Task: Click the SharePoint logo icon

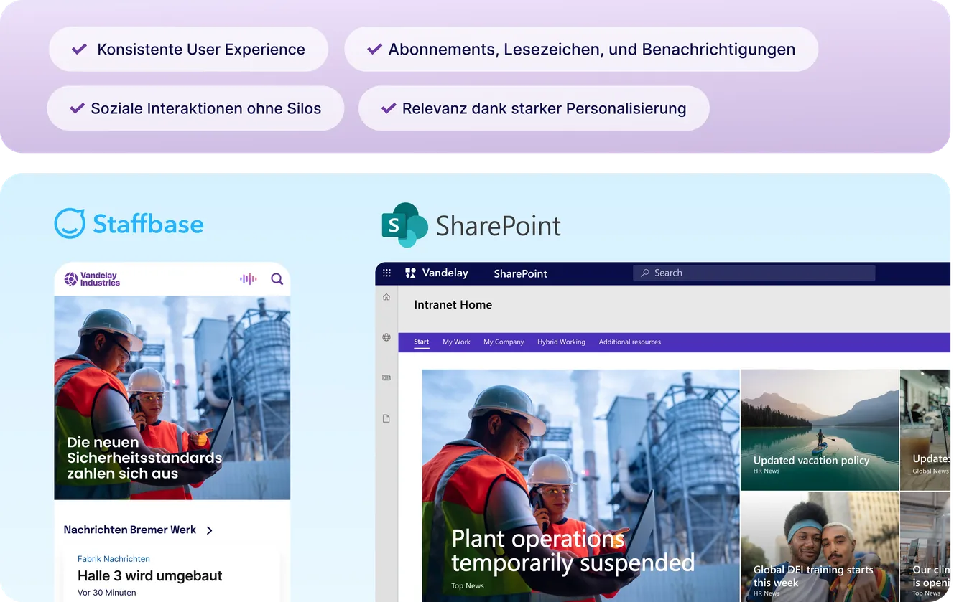Action: tap(404, 225)
